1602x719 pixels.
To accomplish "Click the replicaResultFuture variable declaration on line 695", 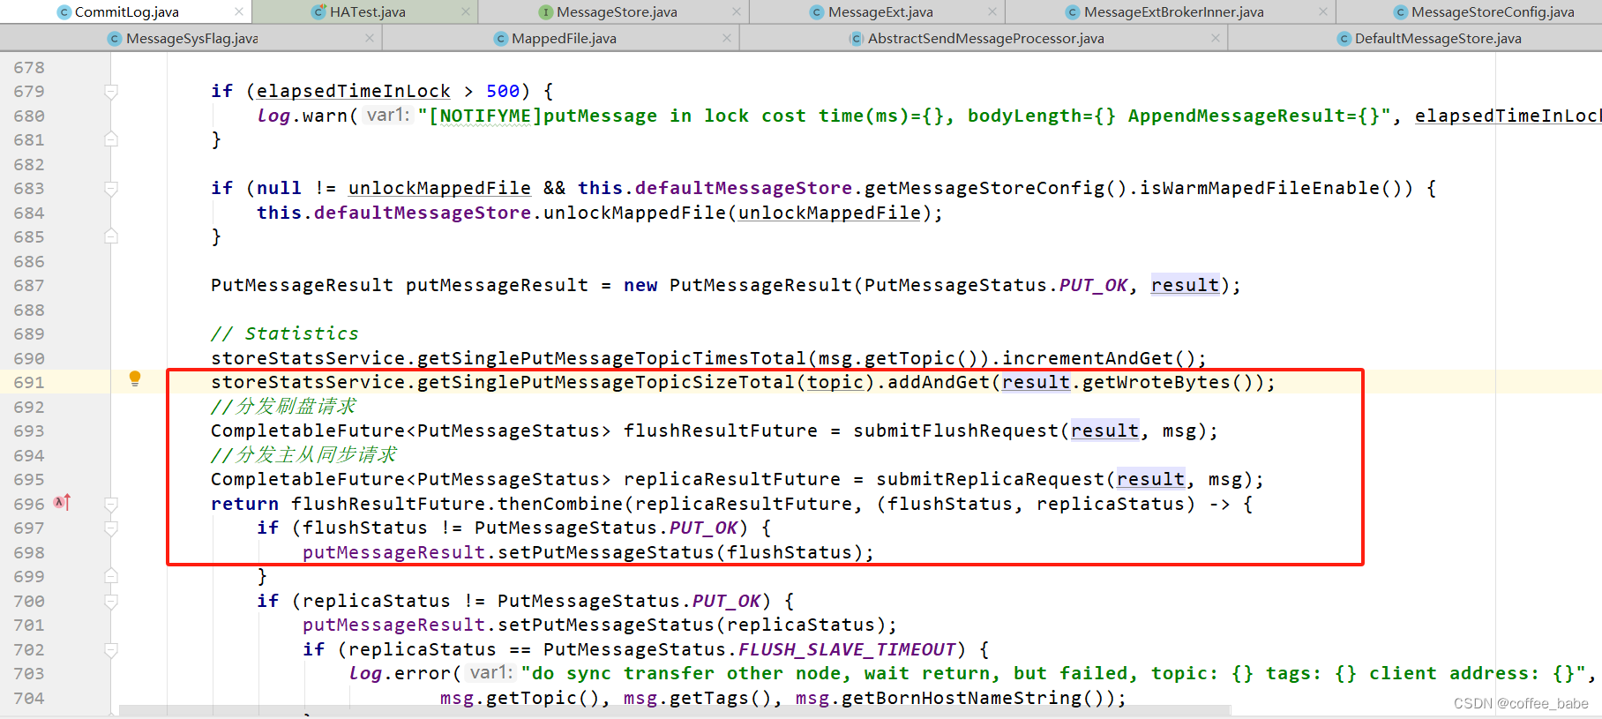I will [x=732, y=479].
